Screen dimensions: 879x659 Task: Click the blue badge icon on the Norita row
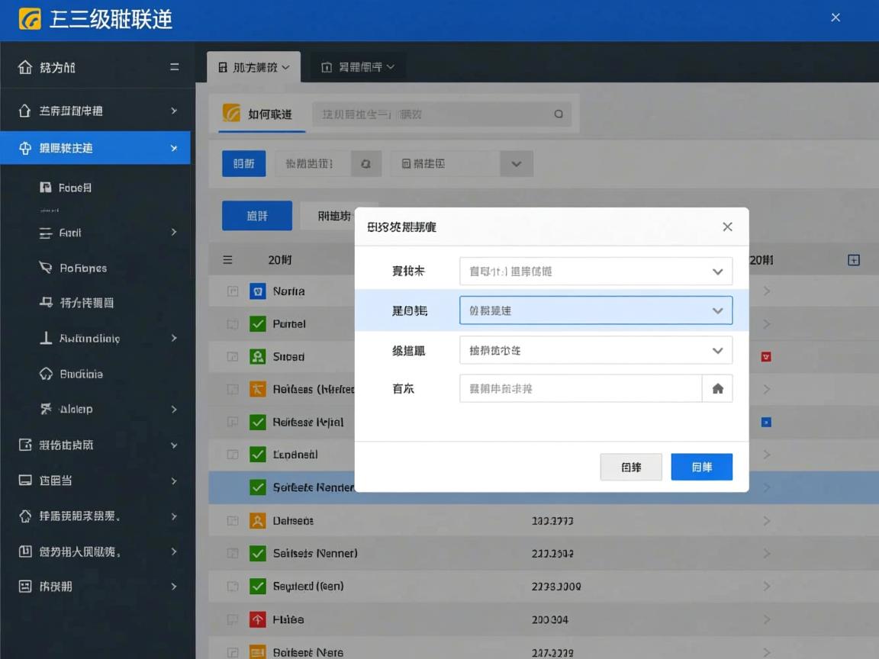[258, 291]
